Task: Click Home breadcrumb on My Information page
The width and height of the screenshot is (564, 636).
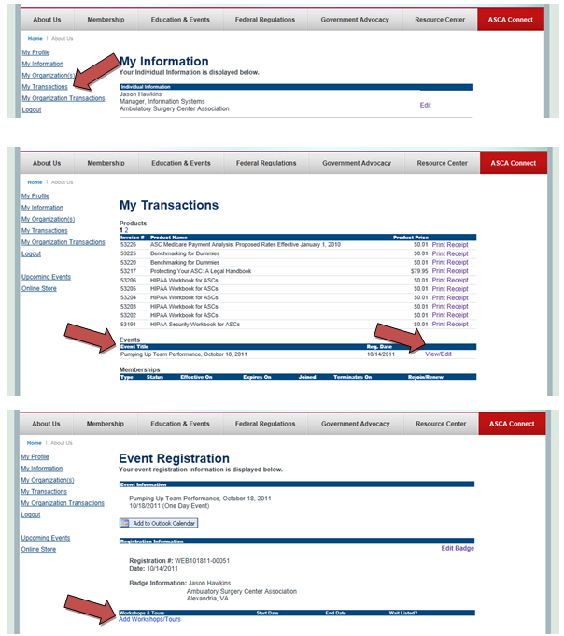Action: click(35, 39)
